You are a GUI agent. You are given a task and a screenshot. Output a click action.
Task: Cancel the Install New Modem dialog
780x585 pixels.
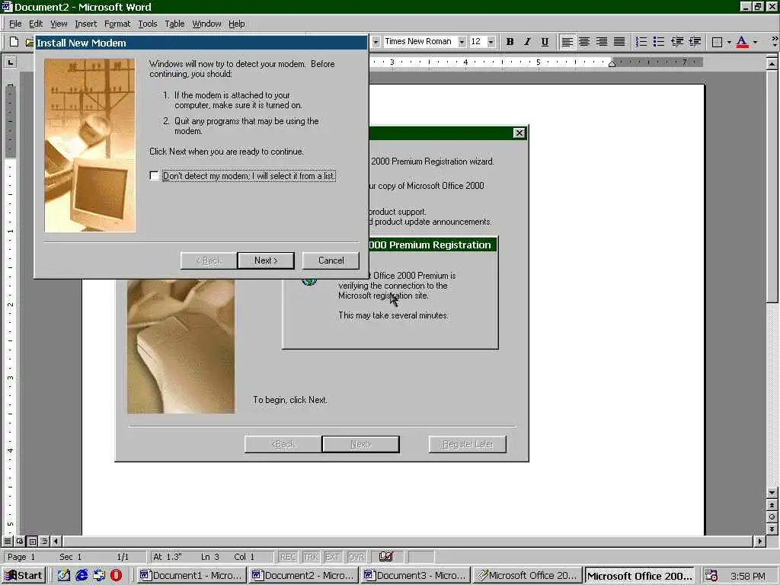[331, 261]
